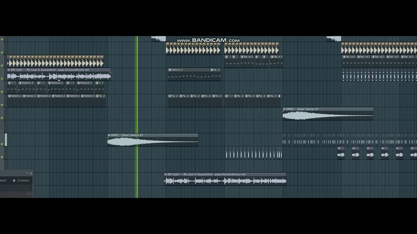
Task: Mute the track holding upper A04 Sybil clip
Action: 2,79
